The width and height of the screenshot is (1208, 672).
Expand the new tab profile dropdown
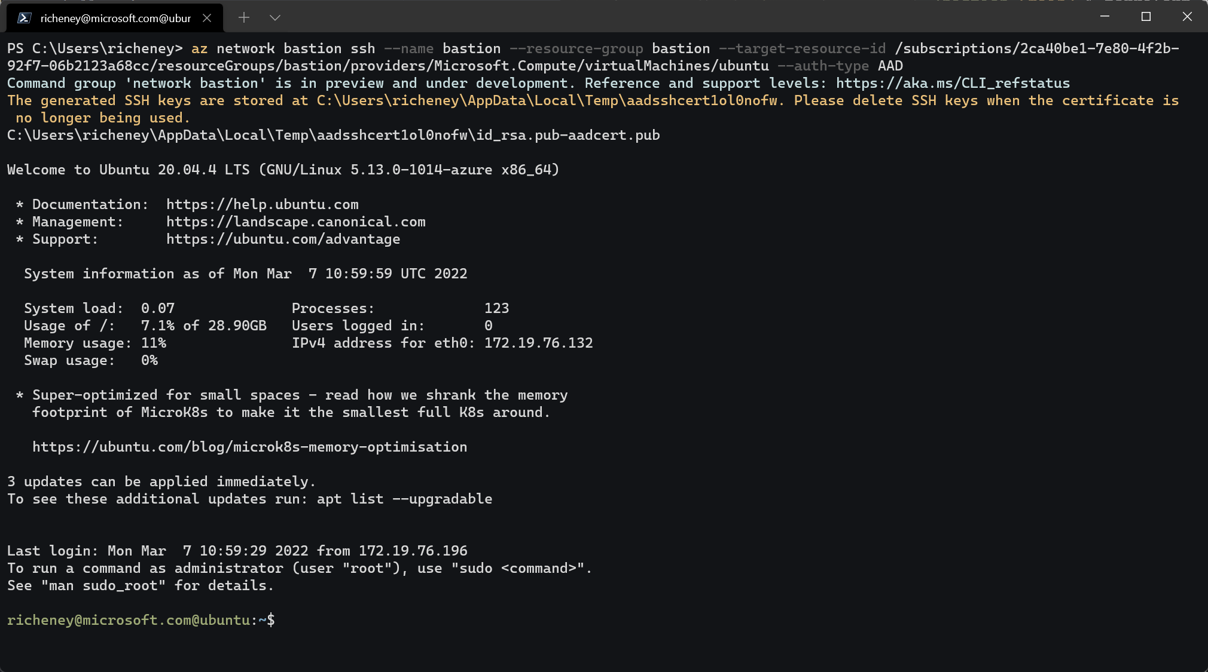click(274, 18)
